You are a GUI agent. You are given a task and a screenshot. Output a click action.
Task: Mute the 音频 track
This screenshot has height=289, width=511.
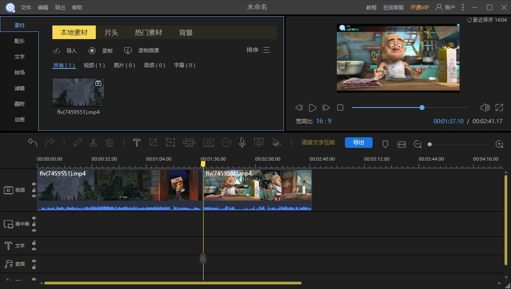coord(34,261)
